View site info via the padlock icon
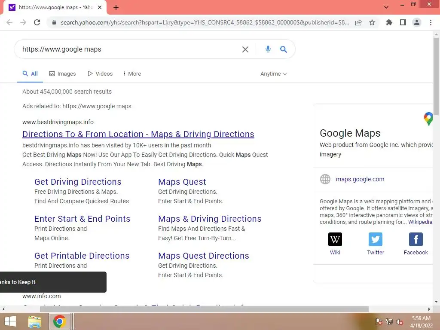 tap(54, 22)
